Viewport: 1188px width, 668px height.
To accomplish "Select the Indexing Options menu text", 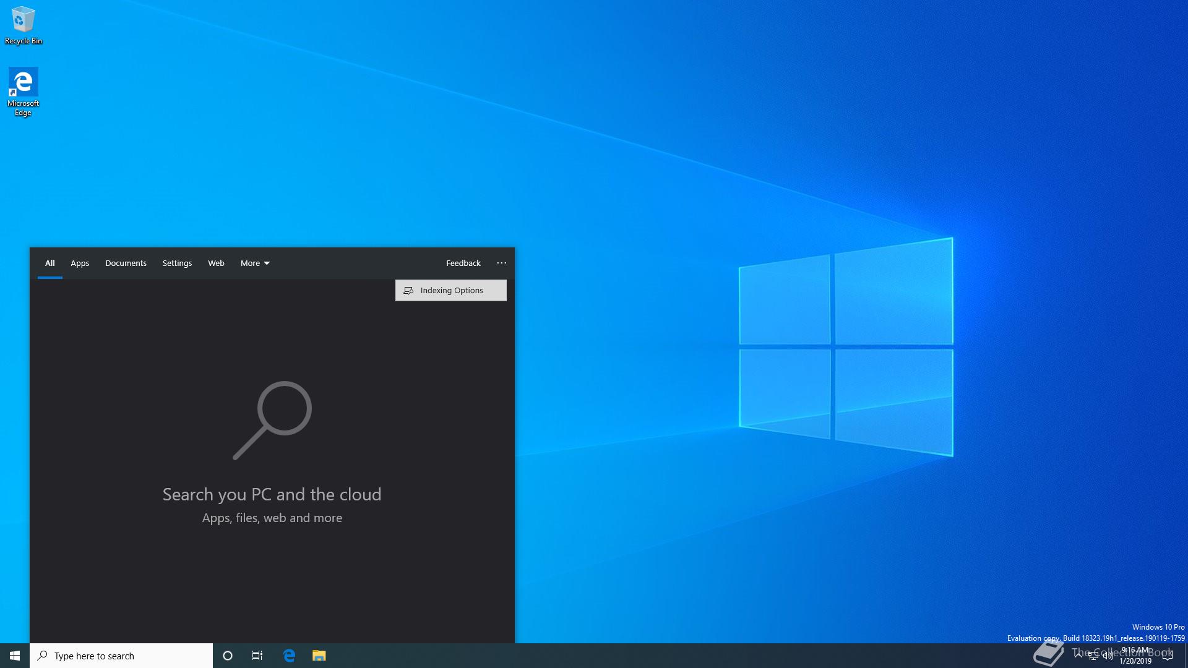I will pyautogui.click(x=452, y=290).
